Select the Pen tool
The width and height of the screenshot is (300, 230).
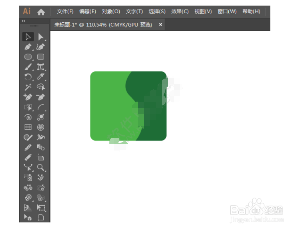28,47
